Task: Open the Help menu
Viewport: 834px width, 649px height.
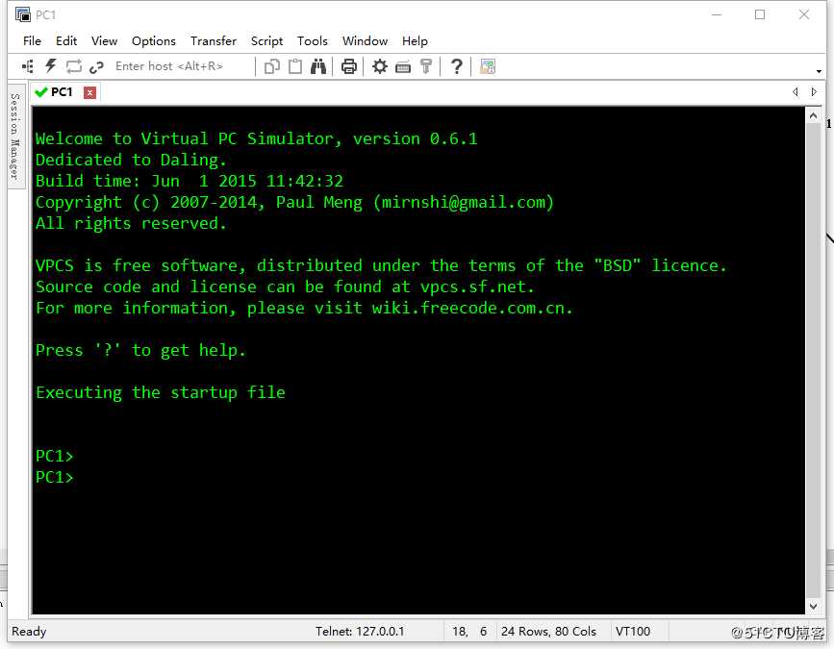Action: (415, 41)
